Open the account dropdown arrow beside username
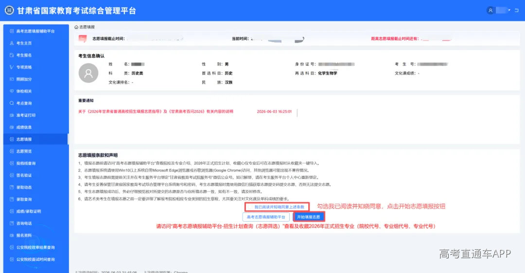Screen dimensions: 525x273 (x=509, y=10)
